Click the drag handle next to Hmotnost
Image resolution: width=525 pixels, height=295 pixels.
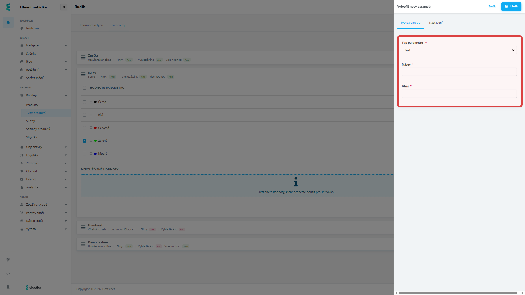click(x=83, y=227)
